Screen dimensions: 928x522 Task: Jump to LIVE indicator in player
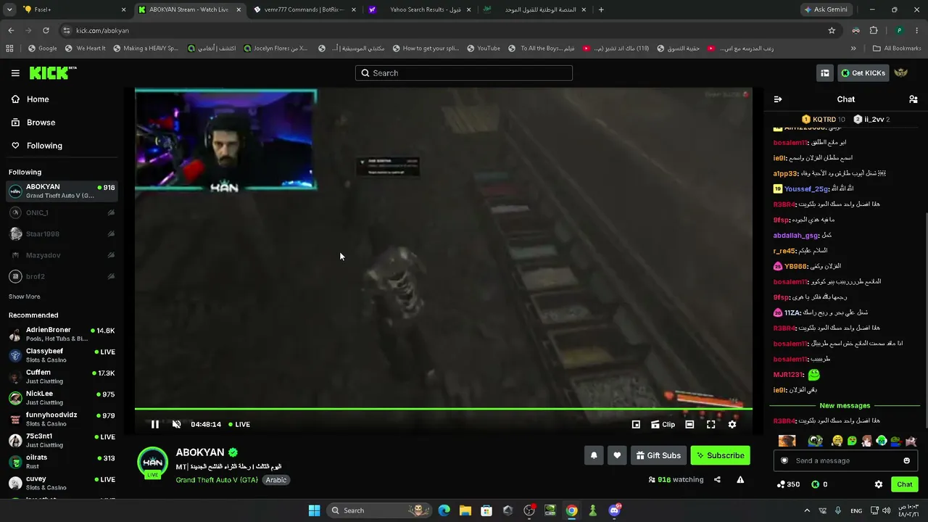239,424
